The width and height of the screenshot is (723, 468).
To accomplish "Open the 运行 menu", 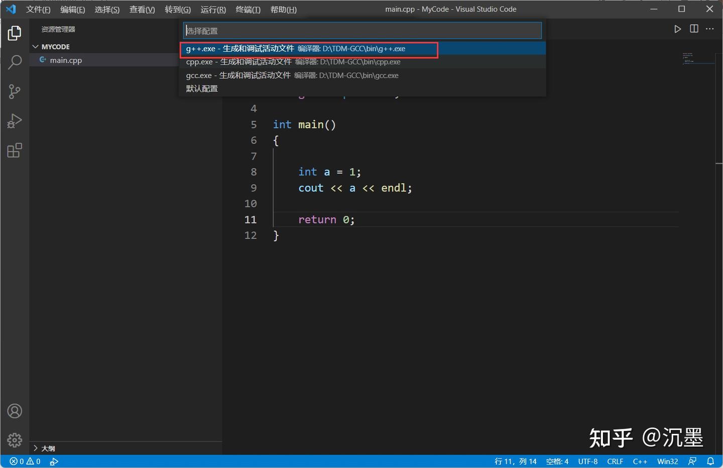I will [x=212, y=9].
